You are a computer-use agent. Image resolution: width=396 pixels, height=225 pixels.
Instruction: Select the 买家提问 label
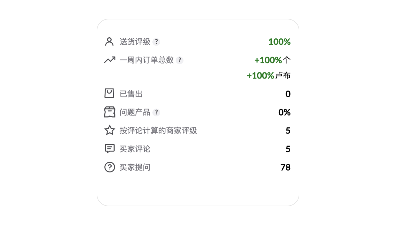[134, 167]
